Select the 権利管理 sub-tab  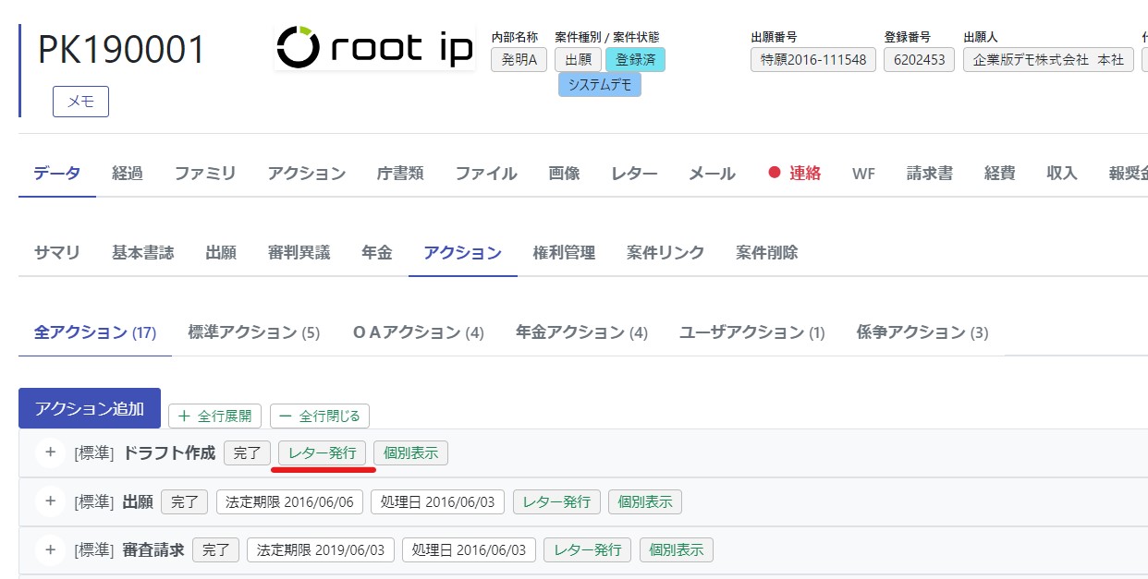tap(564, 253)
